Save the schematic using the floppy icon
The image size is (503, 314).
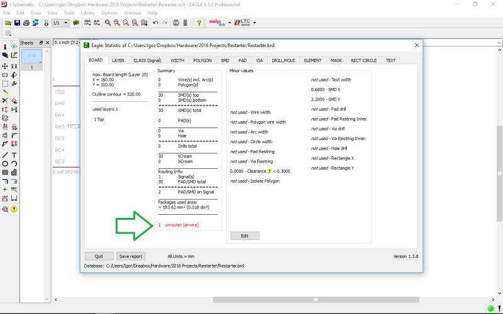[17, 23]
